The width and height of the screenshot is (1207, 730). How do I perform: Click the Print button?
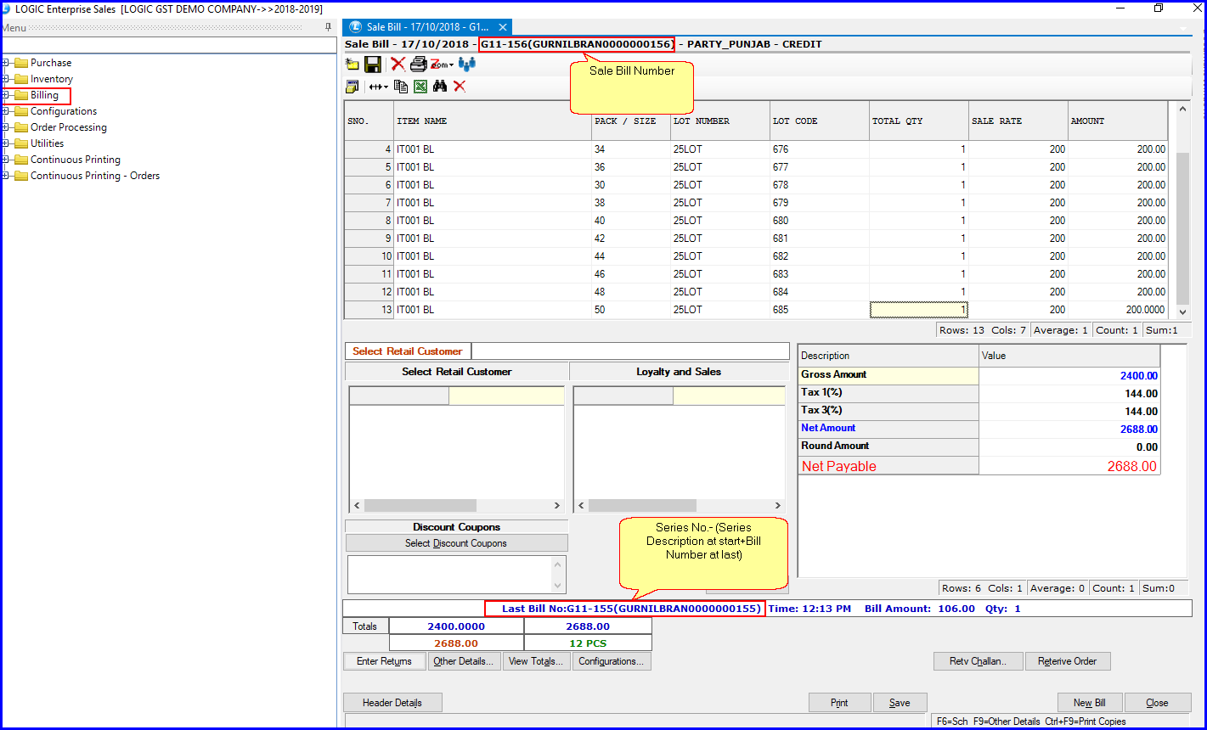(839, 703)
